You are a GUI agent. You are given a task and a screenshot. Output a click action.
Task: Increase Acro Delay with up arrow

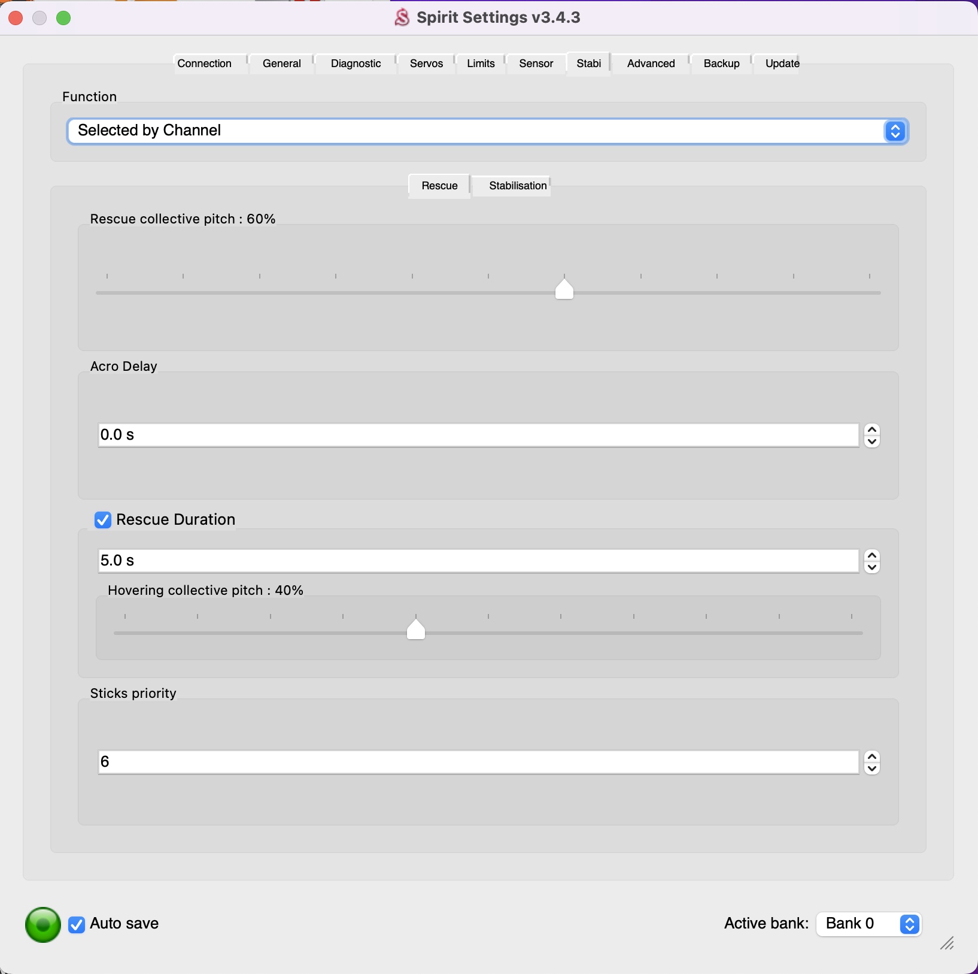tap(873, 429)
